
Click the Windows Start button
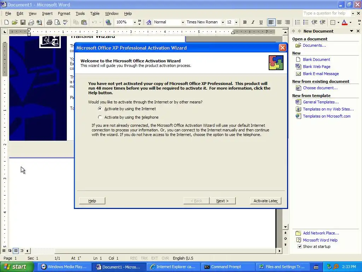17,267
